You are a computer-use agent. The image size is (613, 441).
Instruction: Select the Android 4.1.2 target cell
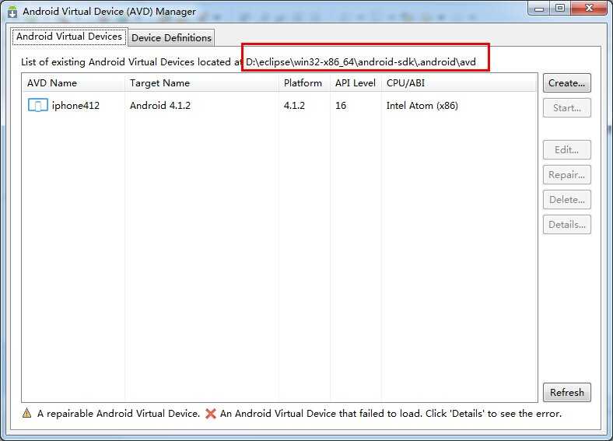(160, 106)
